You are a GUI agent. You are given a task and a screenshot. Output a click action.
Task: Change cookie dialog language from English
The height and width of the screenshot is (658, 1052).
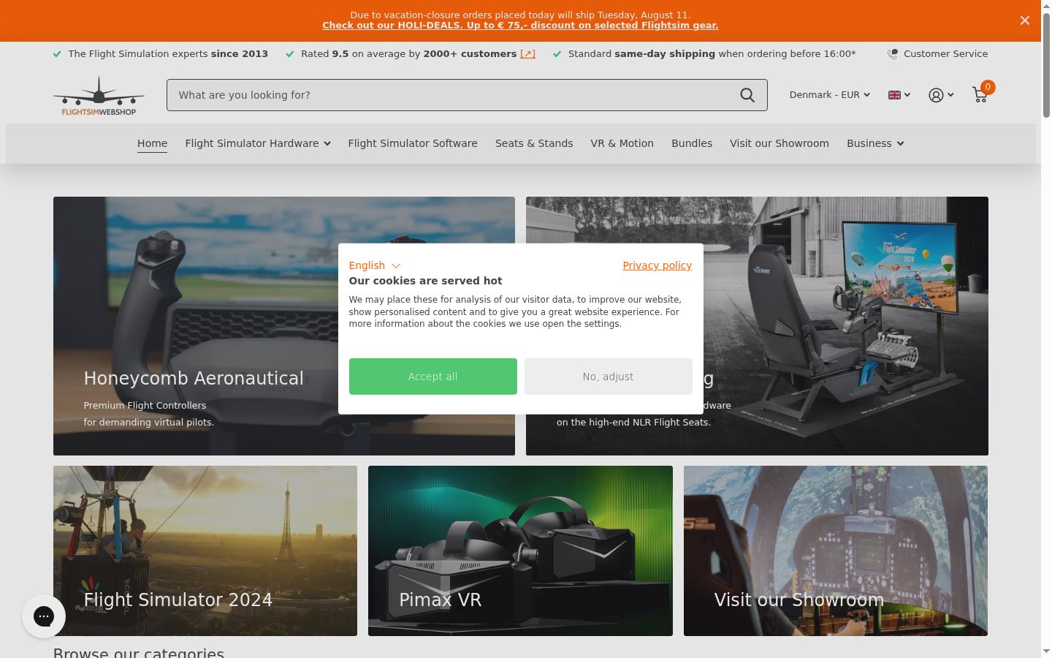point(374,265)
